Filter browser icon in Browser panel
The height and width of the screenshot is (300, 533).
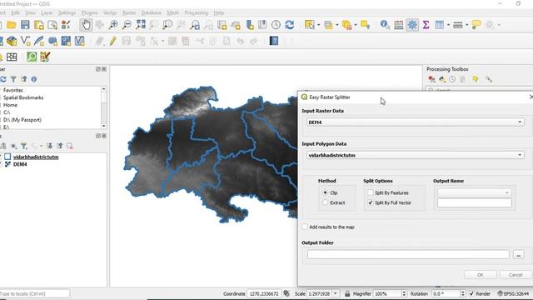(x=13, y=79)
